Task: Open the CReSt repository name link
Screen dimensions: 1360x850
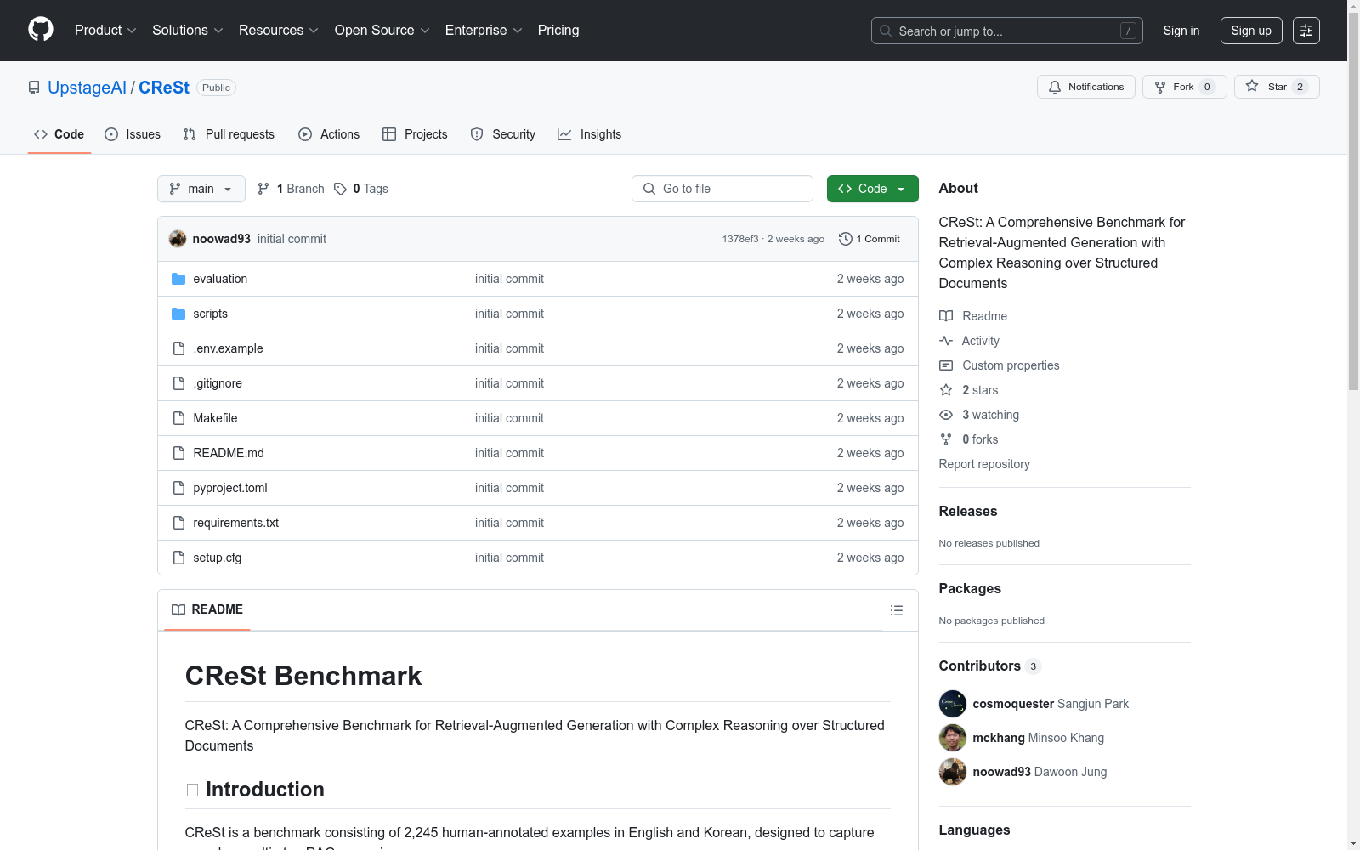Action: coord(164,88)
